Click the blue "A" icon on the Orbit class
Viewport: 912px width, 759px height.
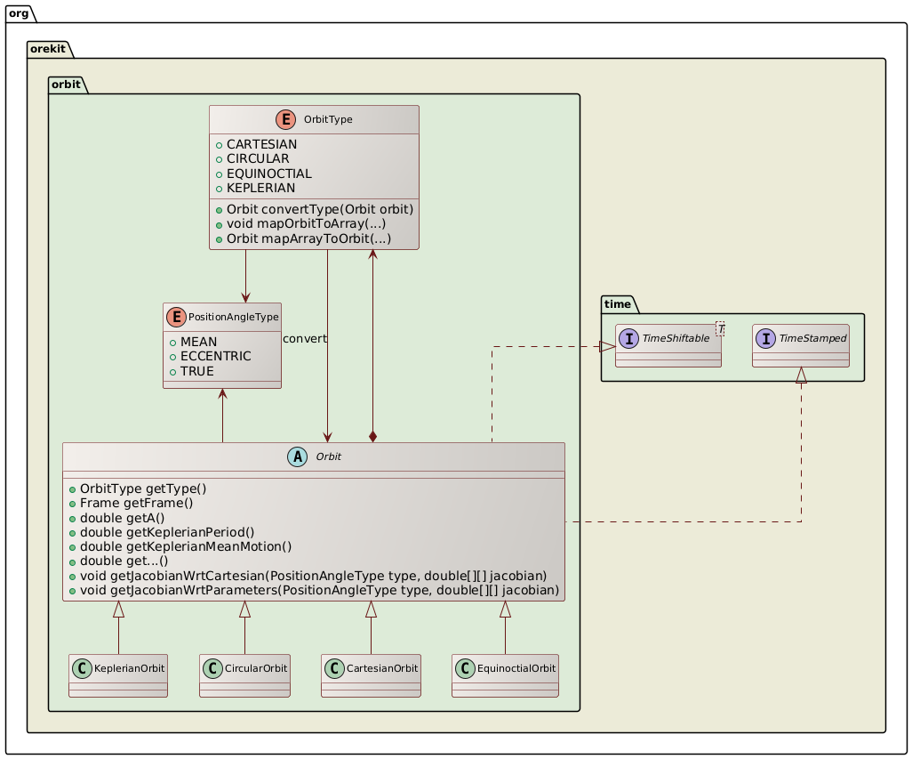coord(298,457)
